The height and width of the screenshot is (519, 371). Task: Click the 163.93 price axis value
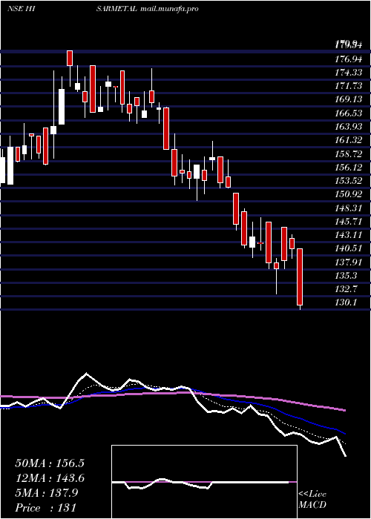tap(348, 127)
